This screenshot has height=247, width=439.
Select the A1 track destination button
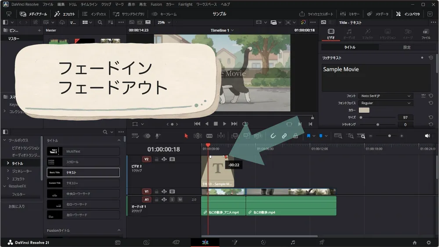pyautogui.click(x=146, y=200)
